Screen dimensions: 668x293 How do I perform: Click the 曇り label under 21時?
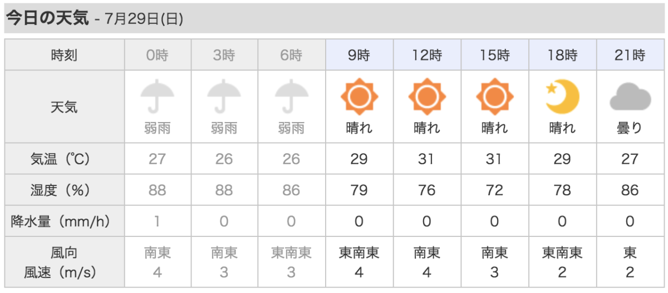(x=630, y=128)
